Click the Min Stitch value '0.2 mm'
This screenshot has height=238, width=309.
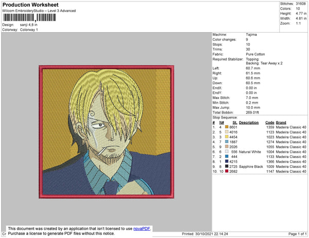(x=252, y=103)
